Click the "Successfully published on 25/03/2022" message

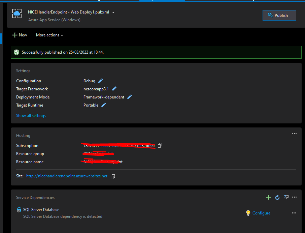(x=63, y=52)
